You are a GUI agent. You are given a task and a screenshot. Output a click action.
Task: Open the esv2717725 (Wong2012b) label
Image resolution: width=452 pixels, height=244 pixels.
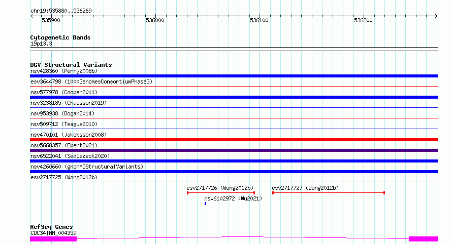tap(64, 177)
